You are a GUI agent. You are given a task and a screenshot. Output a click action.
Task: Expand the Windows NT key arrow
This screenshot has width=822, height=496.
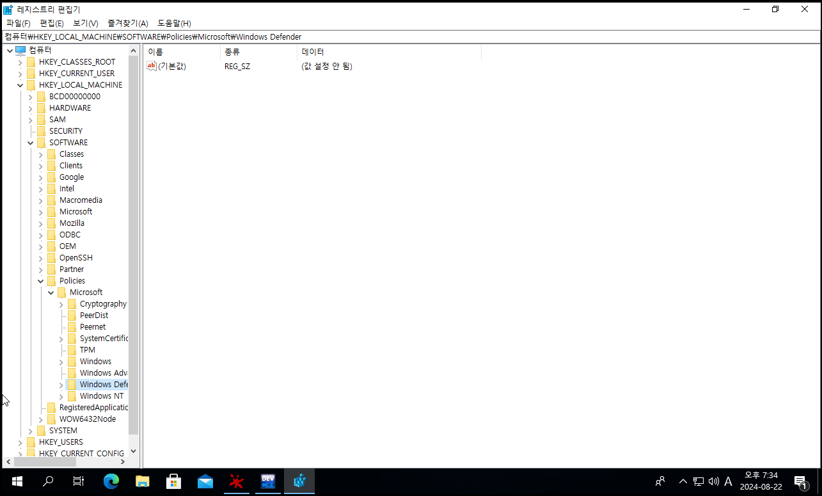coord(61,396)
